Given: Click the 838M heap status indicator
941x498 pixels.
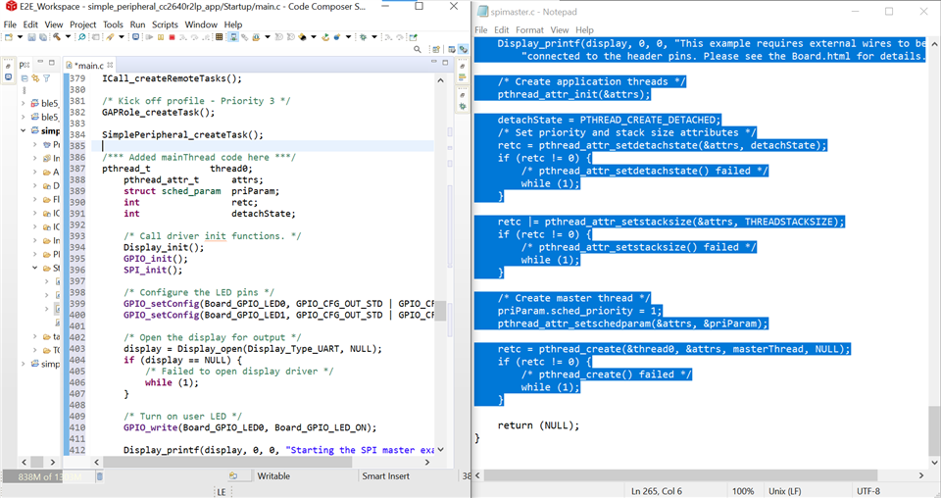Looking at the screenshot, I should click(x=48, y=476).
